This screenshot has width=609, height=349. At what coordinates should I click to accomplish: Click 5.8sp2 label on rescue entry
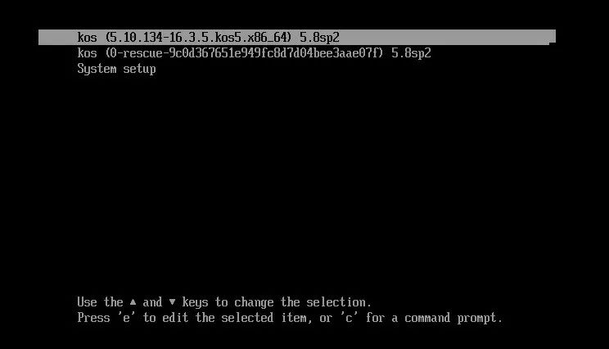pyautogui.click(x=411, y=53)
